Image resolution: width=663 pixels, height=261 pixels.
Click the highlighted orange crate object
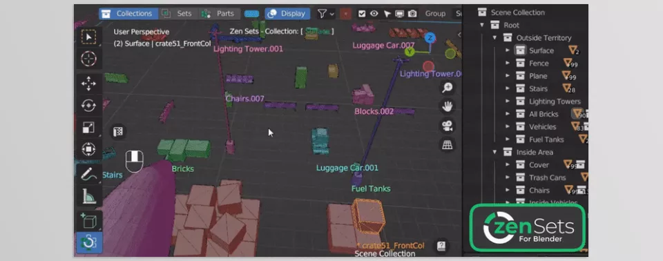[x=368, y=215]
